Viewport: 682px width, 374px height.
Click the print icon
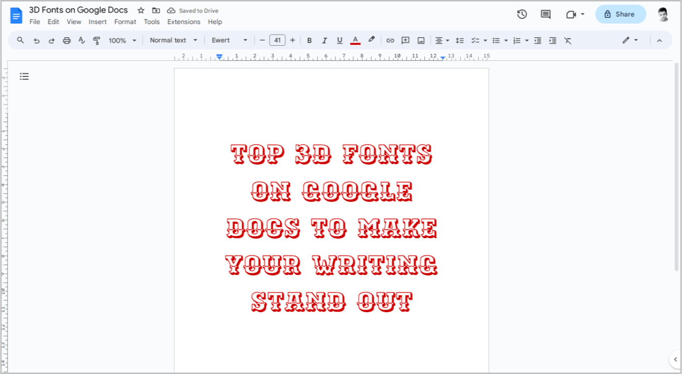(x=66, y=41)
